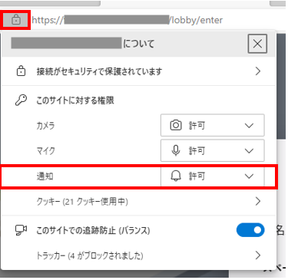Click the chevron arrow on the クッキー row

[258, 202]
